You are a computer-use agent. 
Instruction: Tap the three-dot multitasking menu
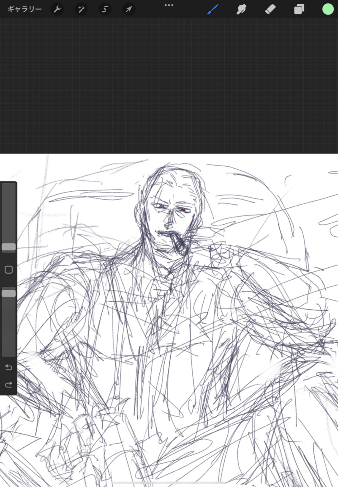(x=169, y=5)
